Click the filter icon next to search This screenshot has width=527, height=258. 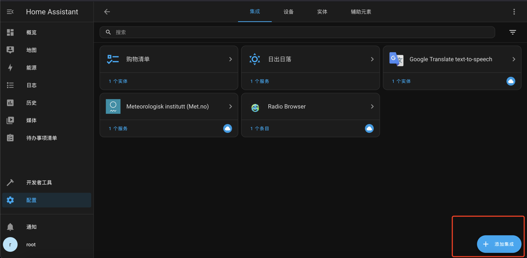coord(513,32)
